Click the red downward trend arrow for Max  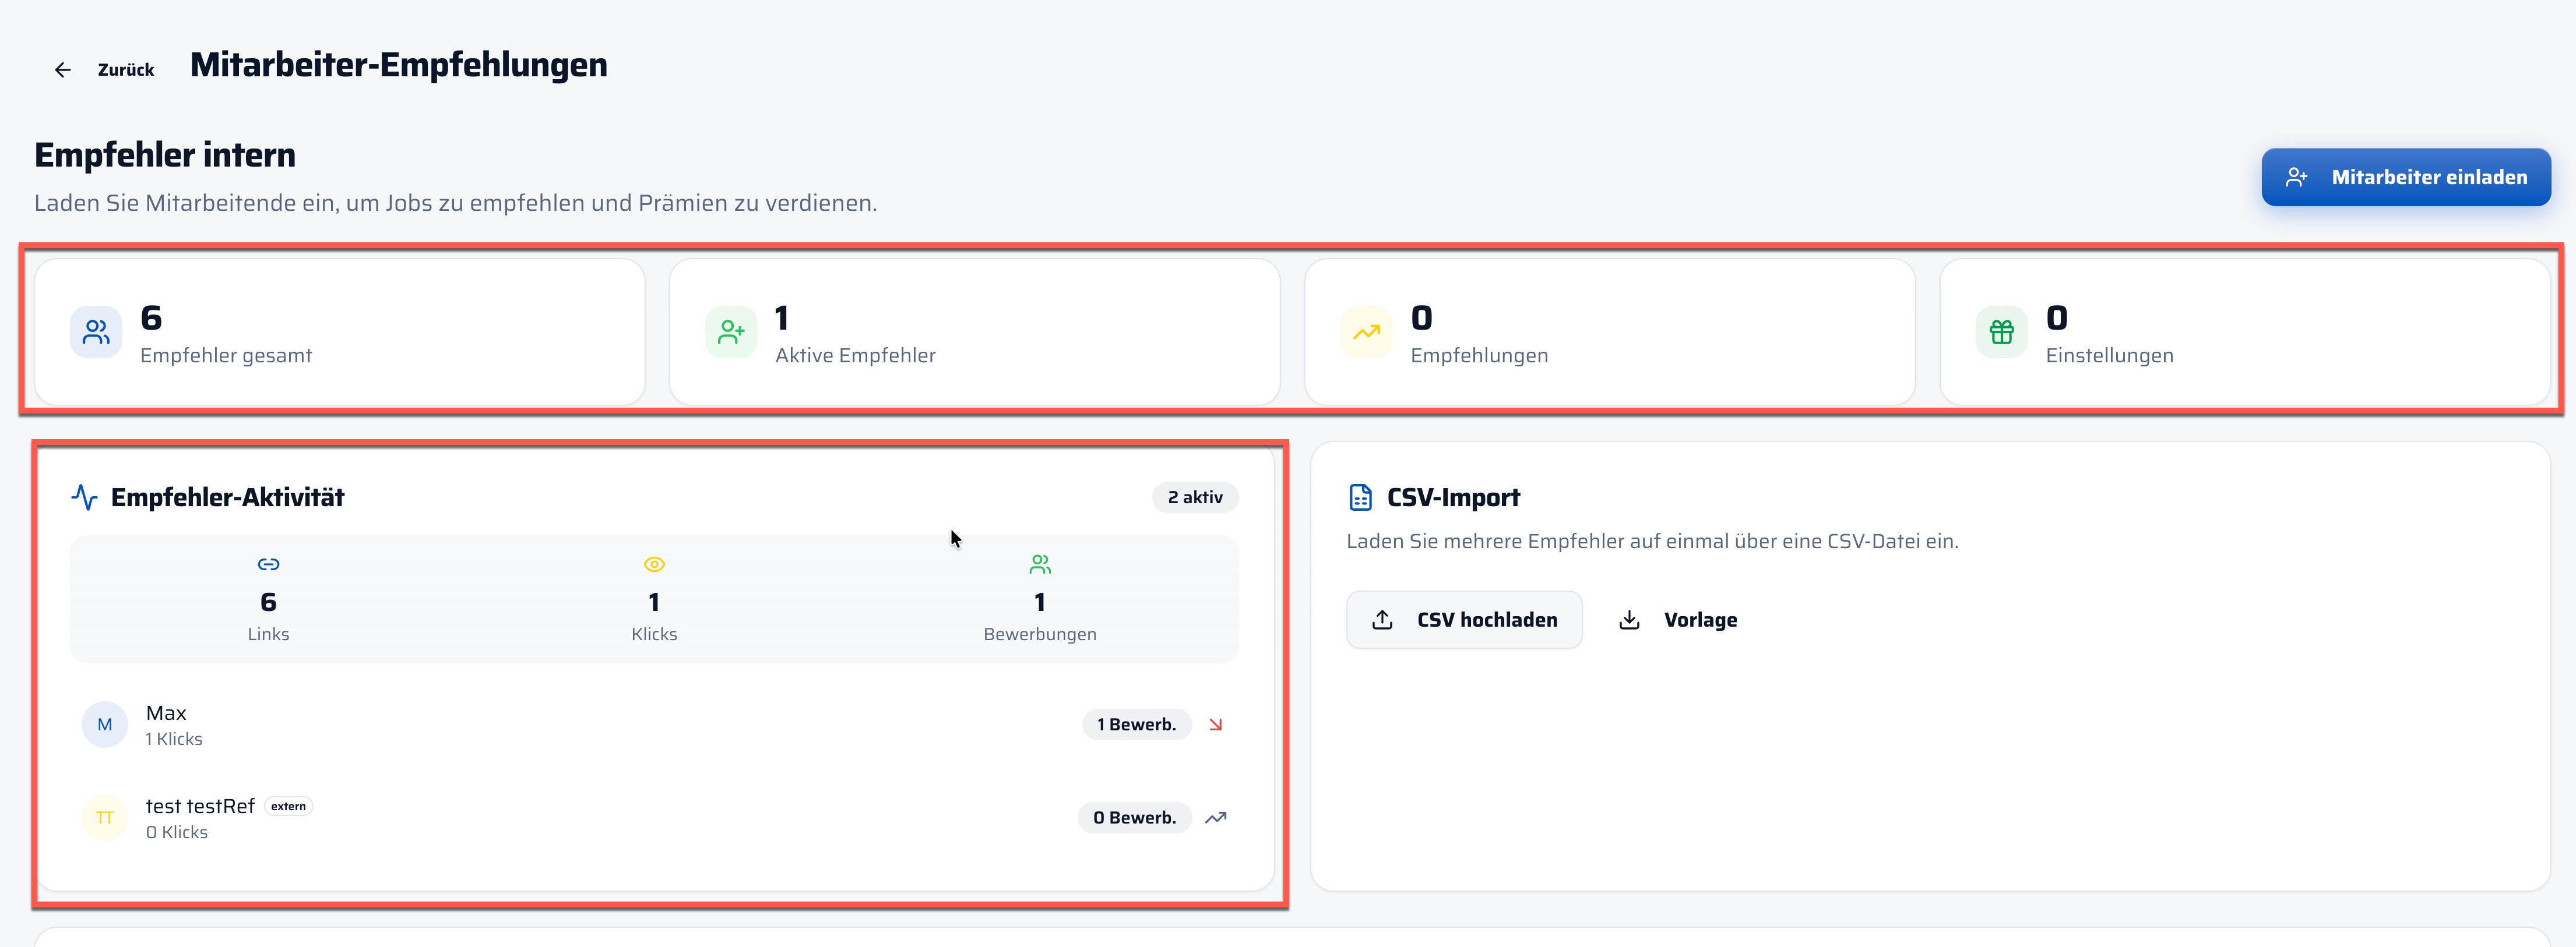tap(1215, 725)
